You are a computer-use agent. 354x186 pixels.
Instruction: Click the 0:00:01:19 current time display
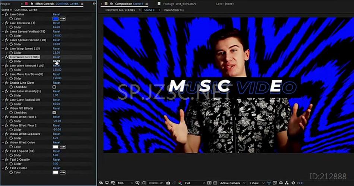[155, 183]
